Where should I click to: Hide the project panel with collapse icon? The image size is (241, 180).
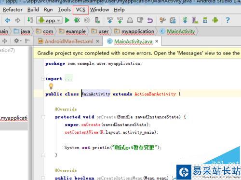point(27,41)
